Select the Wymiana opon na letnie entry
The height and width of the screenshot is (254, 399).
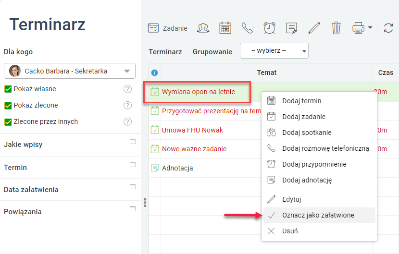[198, 92]
